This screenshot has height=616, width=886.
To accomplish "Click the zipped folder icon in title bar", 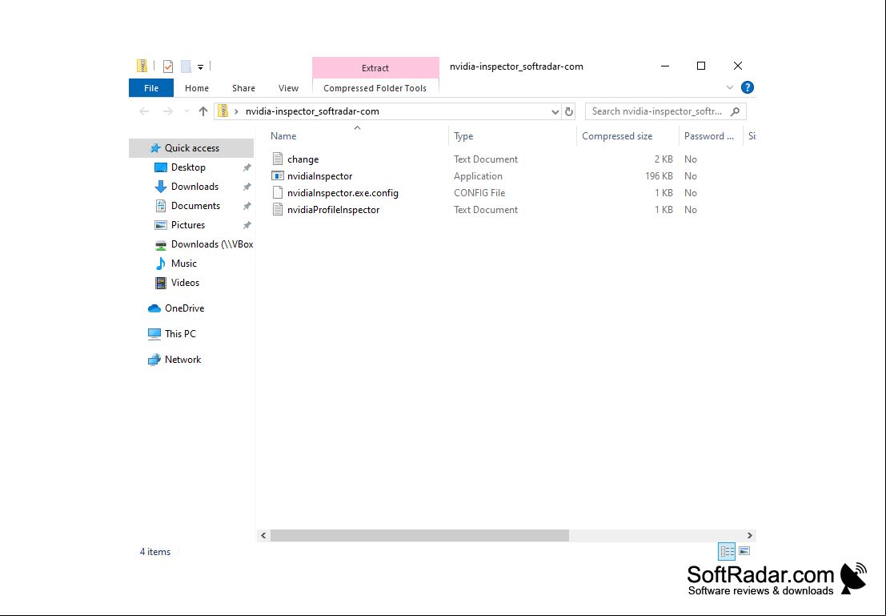I will coord(142,66).
